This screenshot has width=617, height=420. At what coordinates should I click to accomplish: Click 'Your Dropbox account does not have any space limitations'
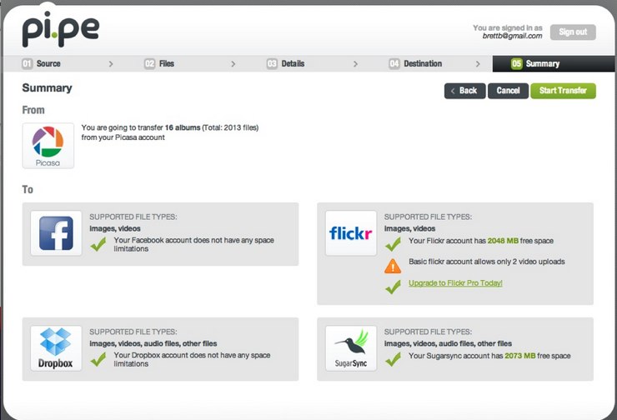(x=192, y=359)
